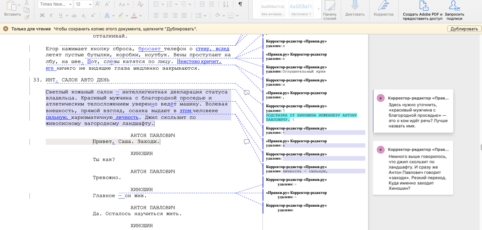Apply the Без интервала style
482x230 pixels.
pos(272,10)
